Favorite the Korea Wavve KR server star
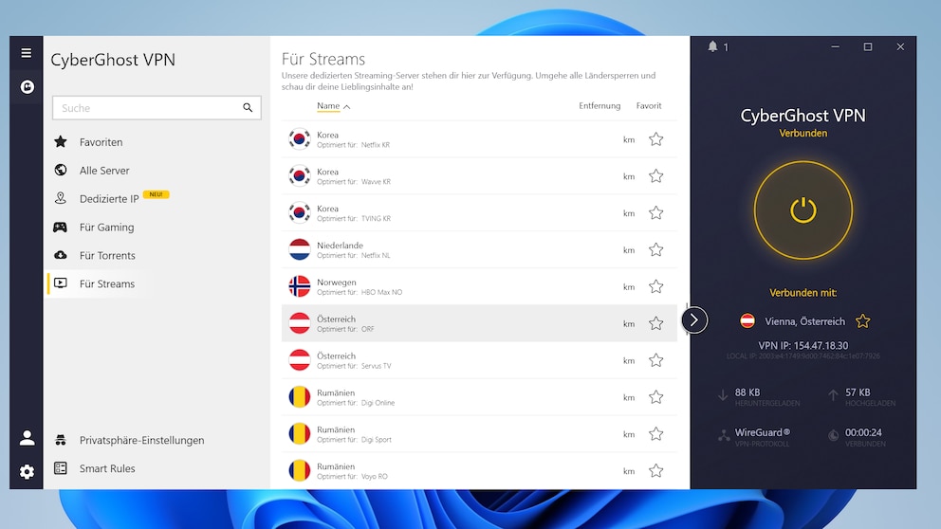The width and height of the screenshot is (941, 529). (655, 176)
